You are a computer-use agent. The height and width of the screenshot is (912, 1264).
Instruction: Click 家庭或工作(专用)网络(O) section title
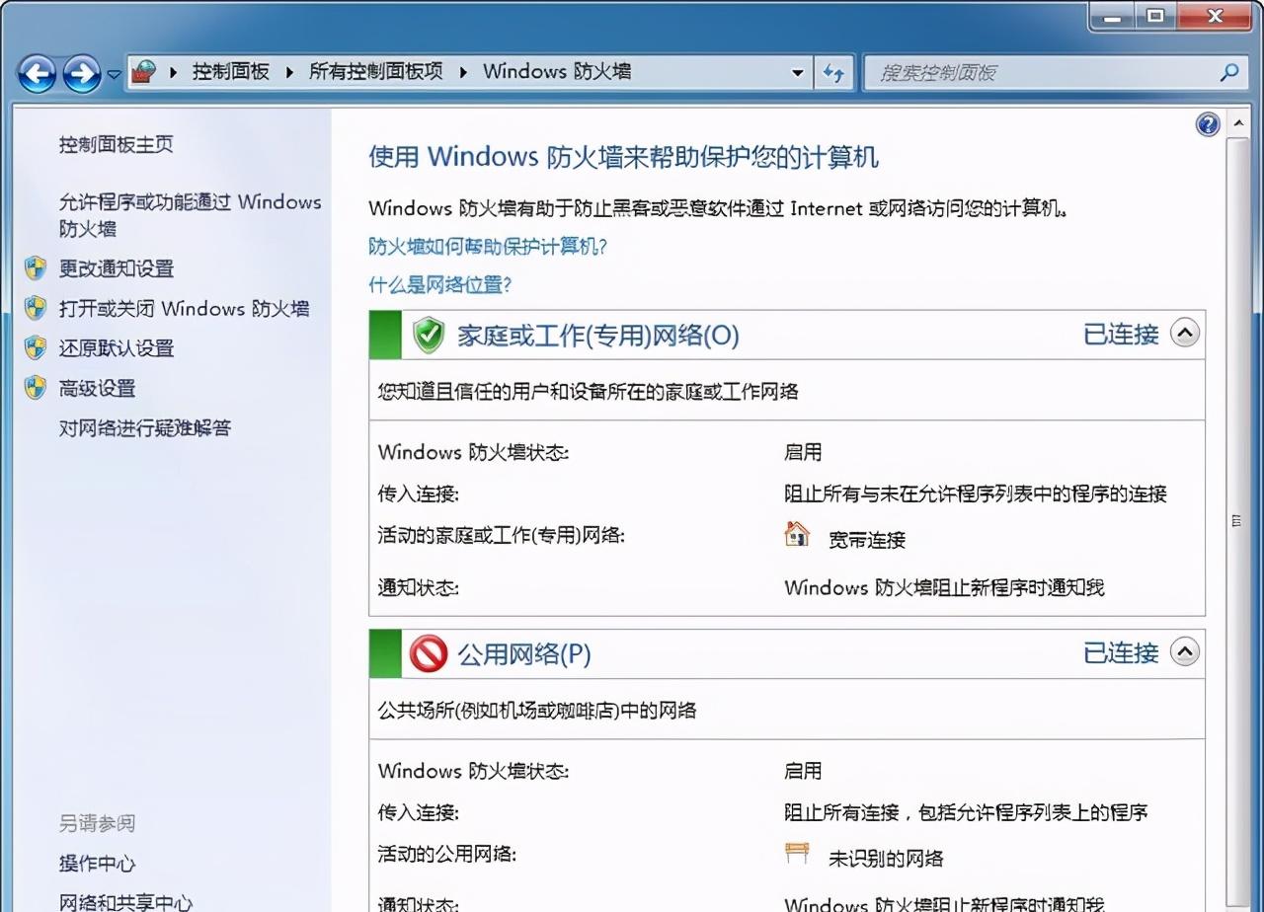(x=598, y=336)
